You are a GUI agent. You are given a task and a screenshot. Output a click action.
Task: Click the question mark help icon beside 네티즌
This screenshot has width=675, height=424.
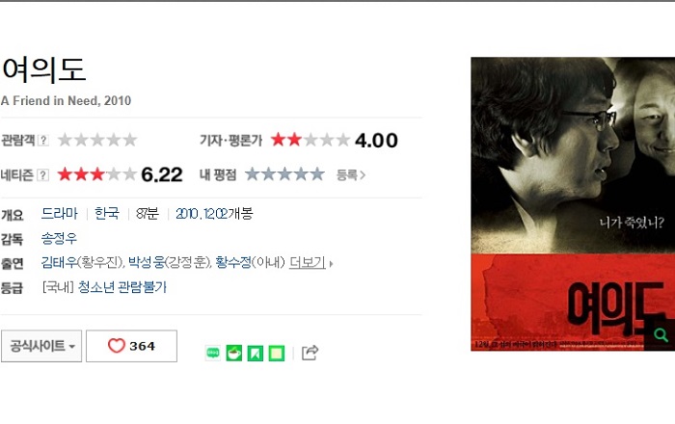tap(42, 175)
